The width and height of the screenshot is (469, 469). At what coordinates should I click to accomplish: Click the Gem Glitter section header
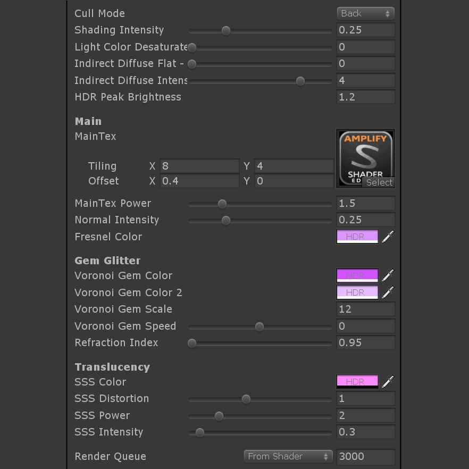107,261
